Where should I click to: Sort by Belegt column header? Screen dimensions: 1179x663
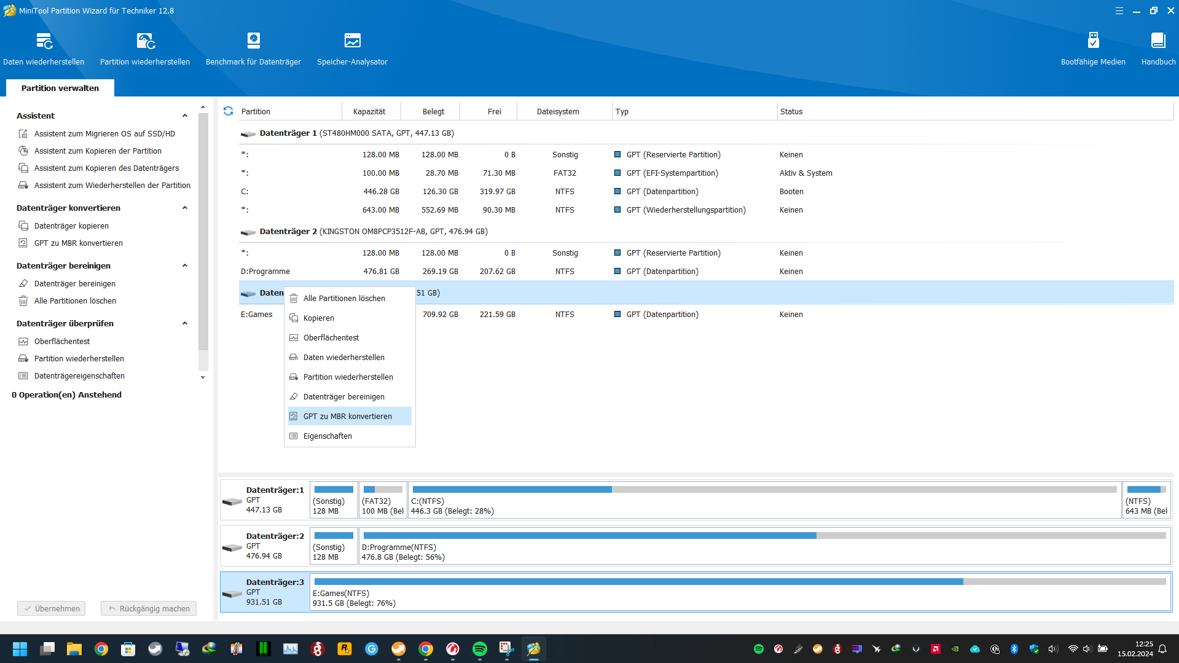click(431, 111)
